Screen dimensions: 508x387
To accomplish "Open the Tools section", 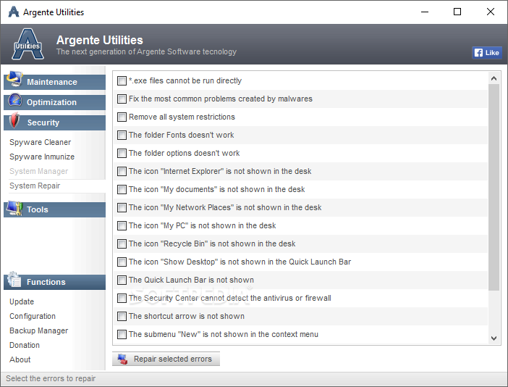I will pos(54,209).
